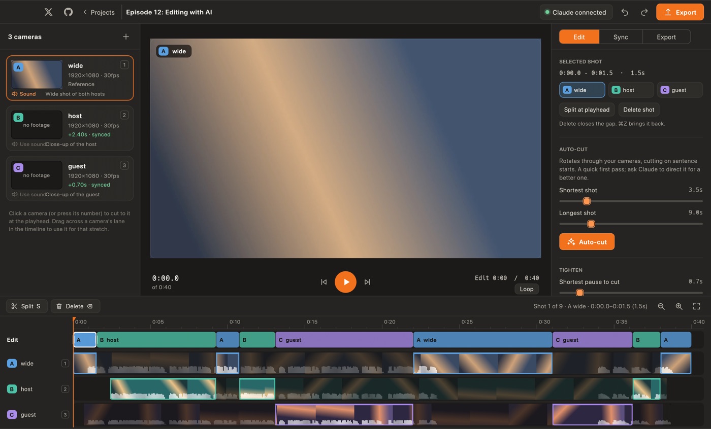Image resolution: width=711 pixels, height=429 pixels.
Task: Switch to the Sync tab
Action: pyautogui.click(x=621, y=37)
